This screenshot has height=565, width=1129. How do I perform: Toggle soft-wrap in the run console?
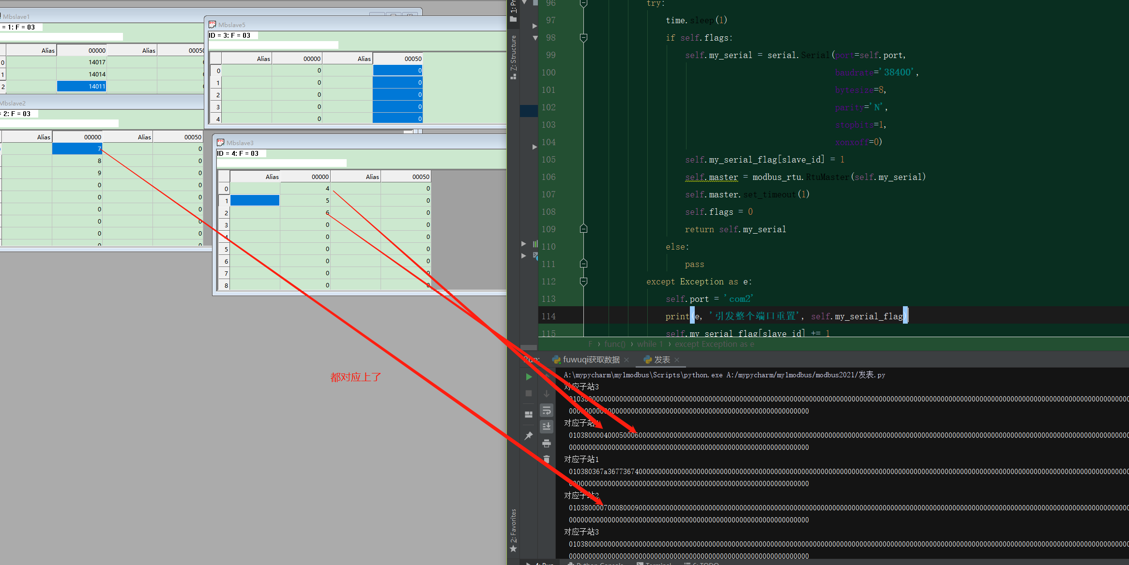[x=547, y=411]
